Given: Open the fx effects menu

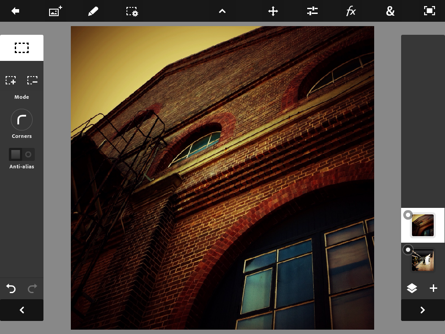Looking at the screenshot, I should coord(351,11).
